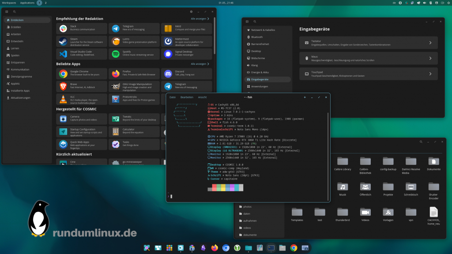Click the search icon in the files window

(x=421, y=142)
